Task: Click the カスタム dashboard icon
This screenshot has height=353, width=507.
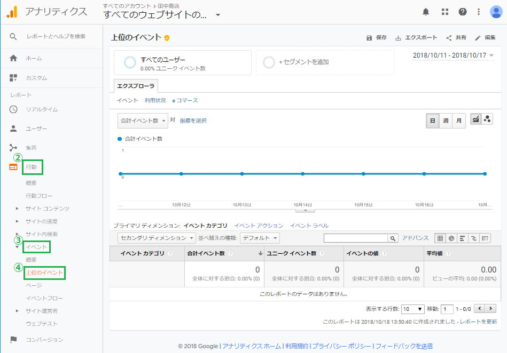Action: (13, 78)
